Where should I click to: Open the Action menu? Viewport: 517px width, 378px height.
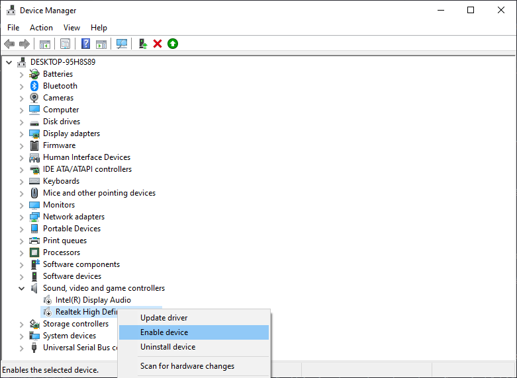[x=41, y=28]
